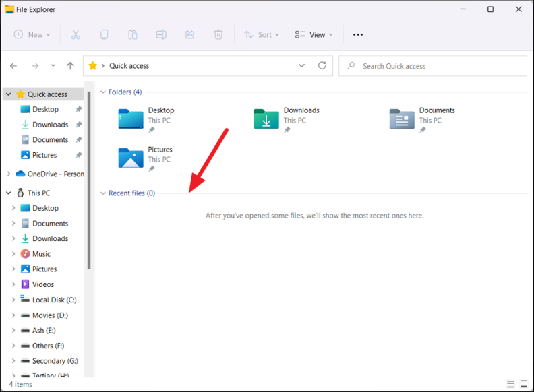534x392 pixels.
Task: Unpin Desktop from Quick access sidebar
Action: click(79, 109)
